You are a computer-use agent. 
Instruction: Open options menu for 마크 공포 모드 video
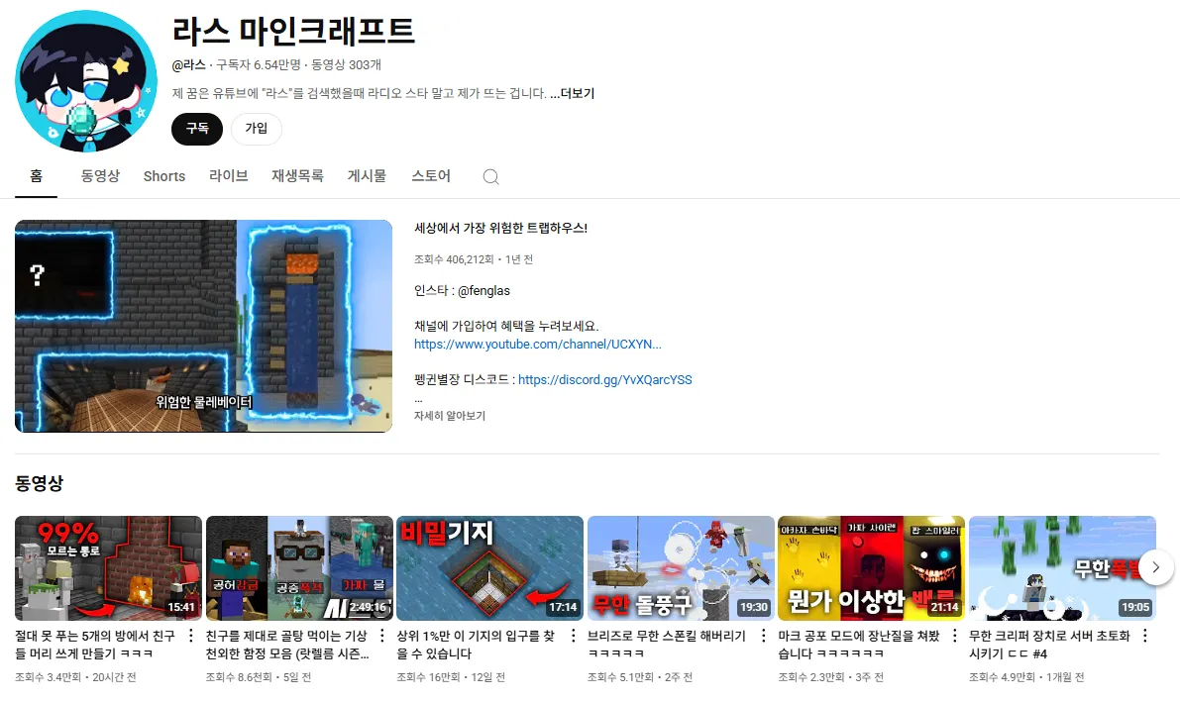(x=954, y=636)
